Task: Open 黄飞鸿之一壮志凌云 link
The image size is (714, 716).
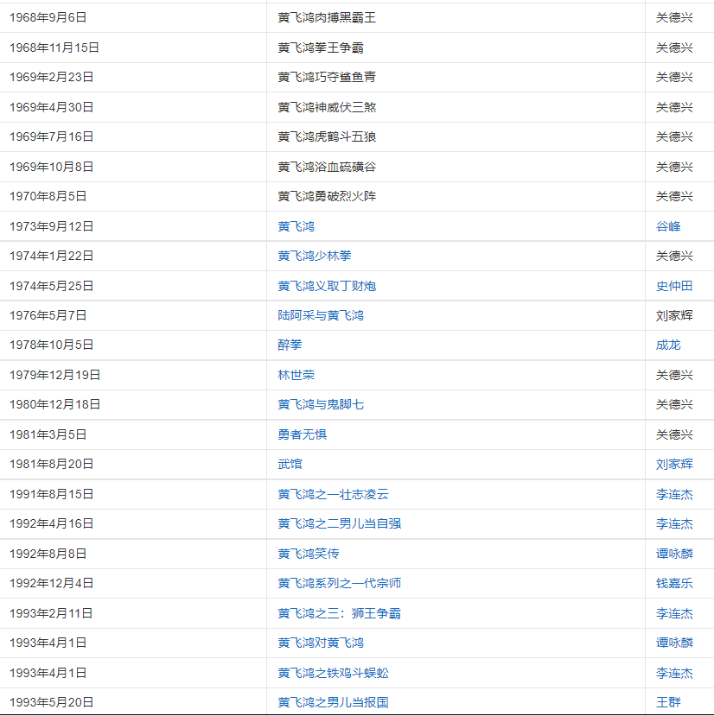Action: 333,495
